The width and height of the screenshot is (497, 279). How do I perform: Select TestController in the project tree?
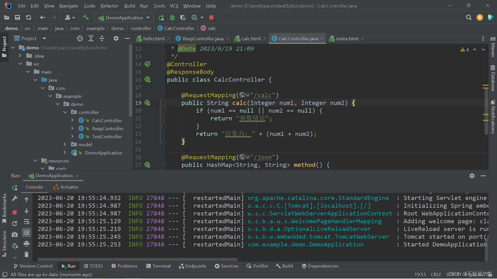click(107, 136)
